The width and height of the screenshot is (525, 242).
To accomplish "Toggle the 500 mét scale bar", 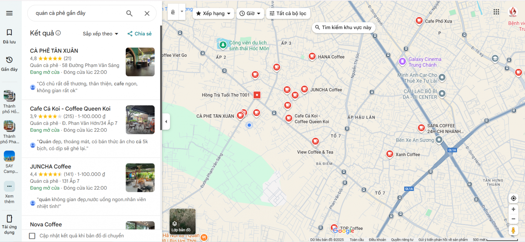I will [496, 240].
